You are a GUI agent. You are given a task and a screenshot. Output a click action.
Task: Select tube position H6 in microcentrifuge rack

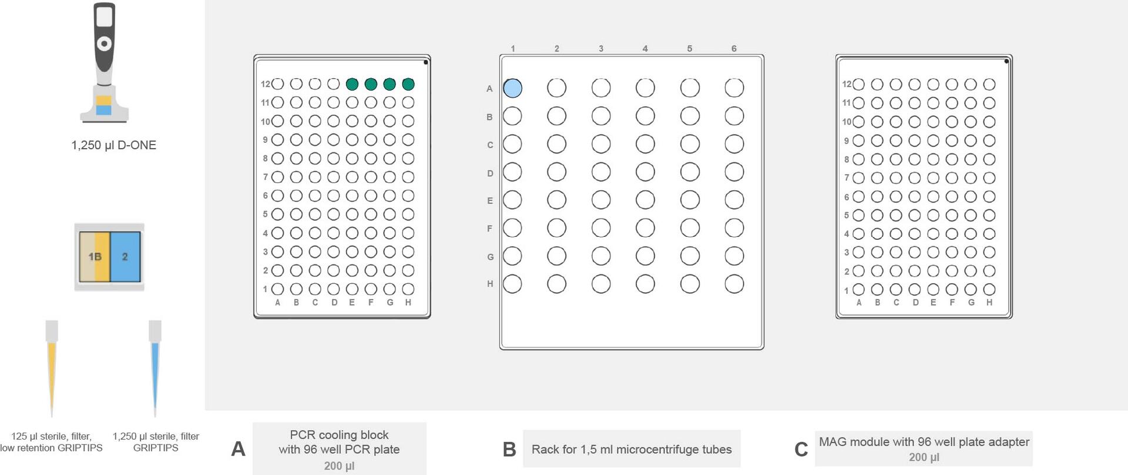[734, 284]
